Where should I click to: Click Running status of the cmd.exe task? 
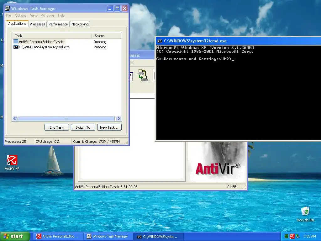click(100, 47)
